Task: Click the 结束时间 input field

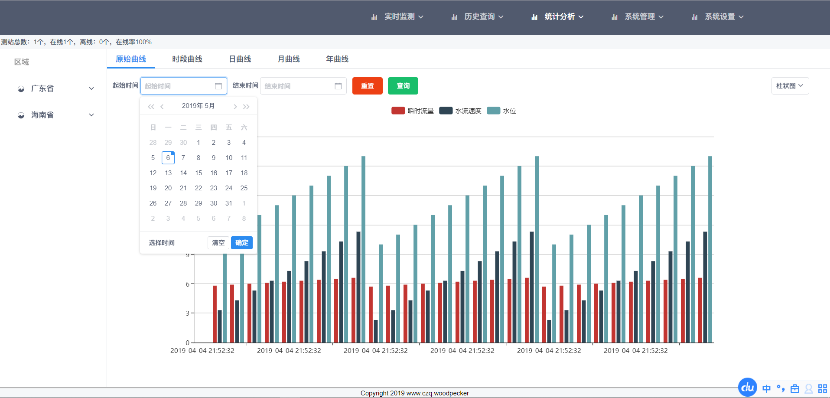Action: click(303, 86)
